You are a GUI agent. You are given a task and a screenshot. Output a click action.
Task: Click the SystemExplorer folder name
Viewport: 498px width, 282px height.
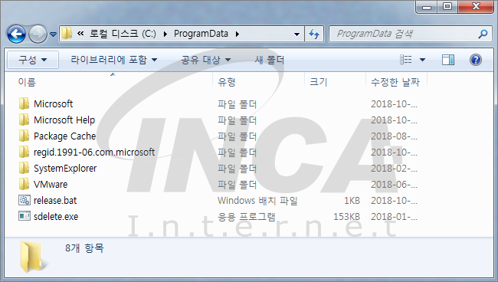65,169
